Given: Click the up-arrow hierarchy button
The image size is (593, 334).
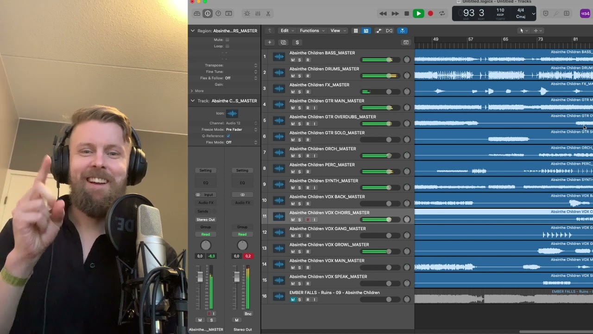Looking at the screenshot, I should pyautogui.click(x=270, y=31).
